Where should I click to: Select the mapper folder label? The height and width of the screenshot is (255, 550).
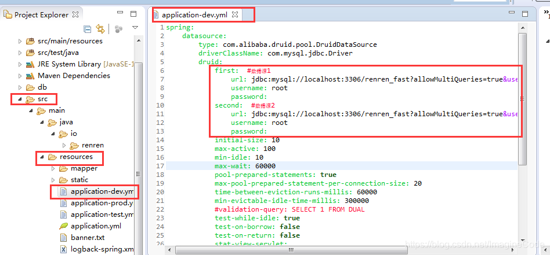(x=84, y=169)
